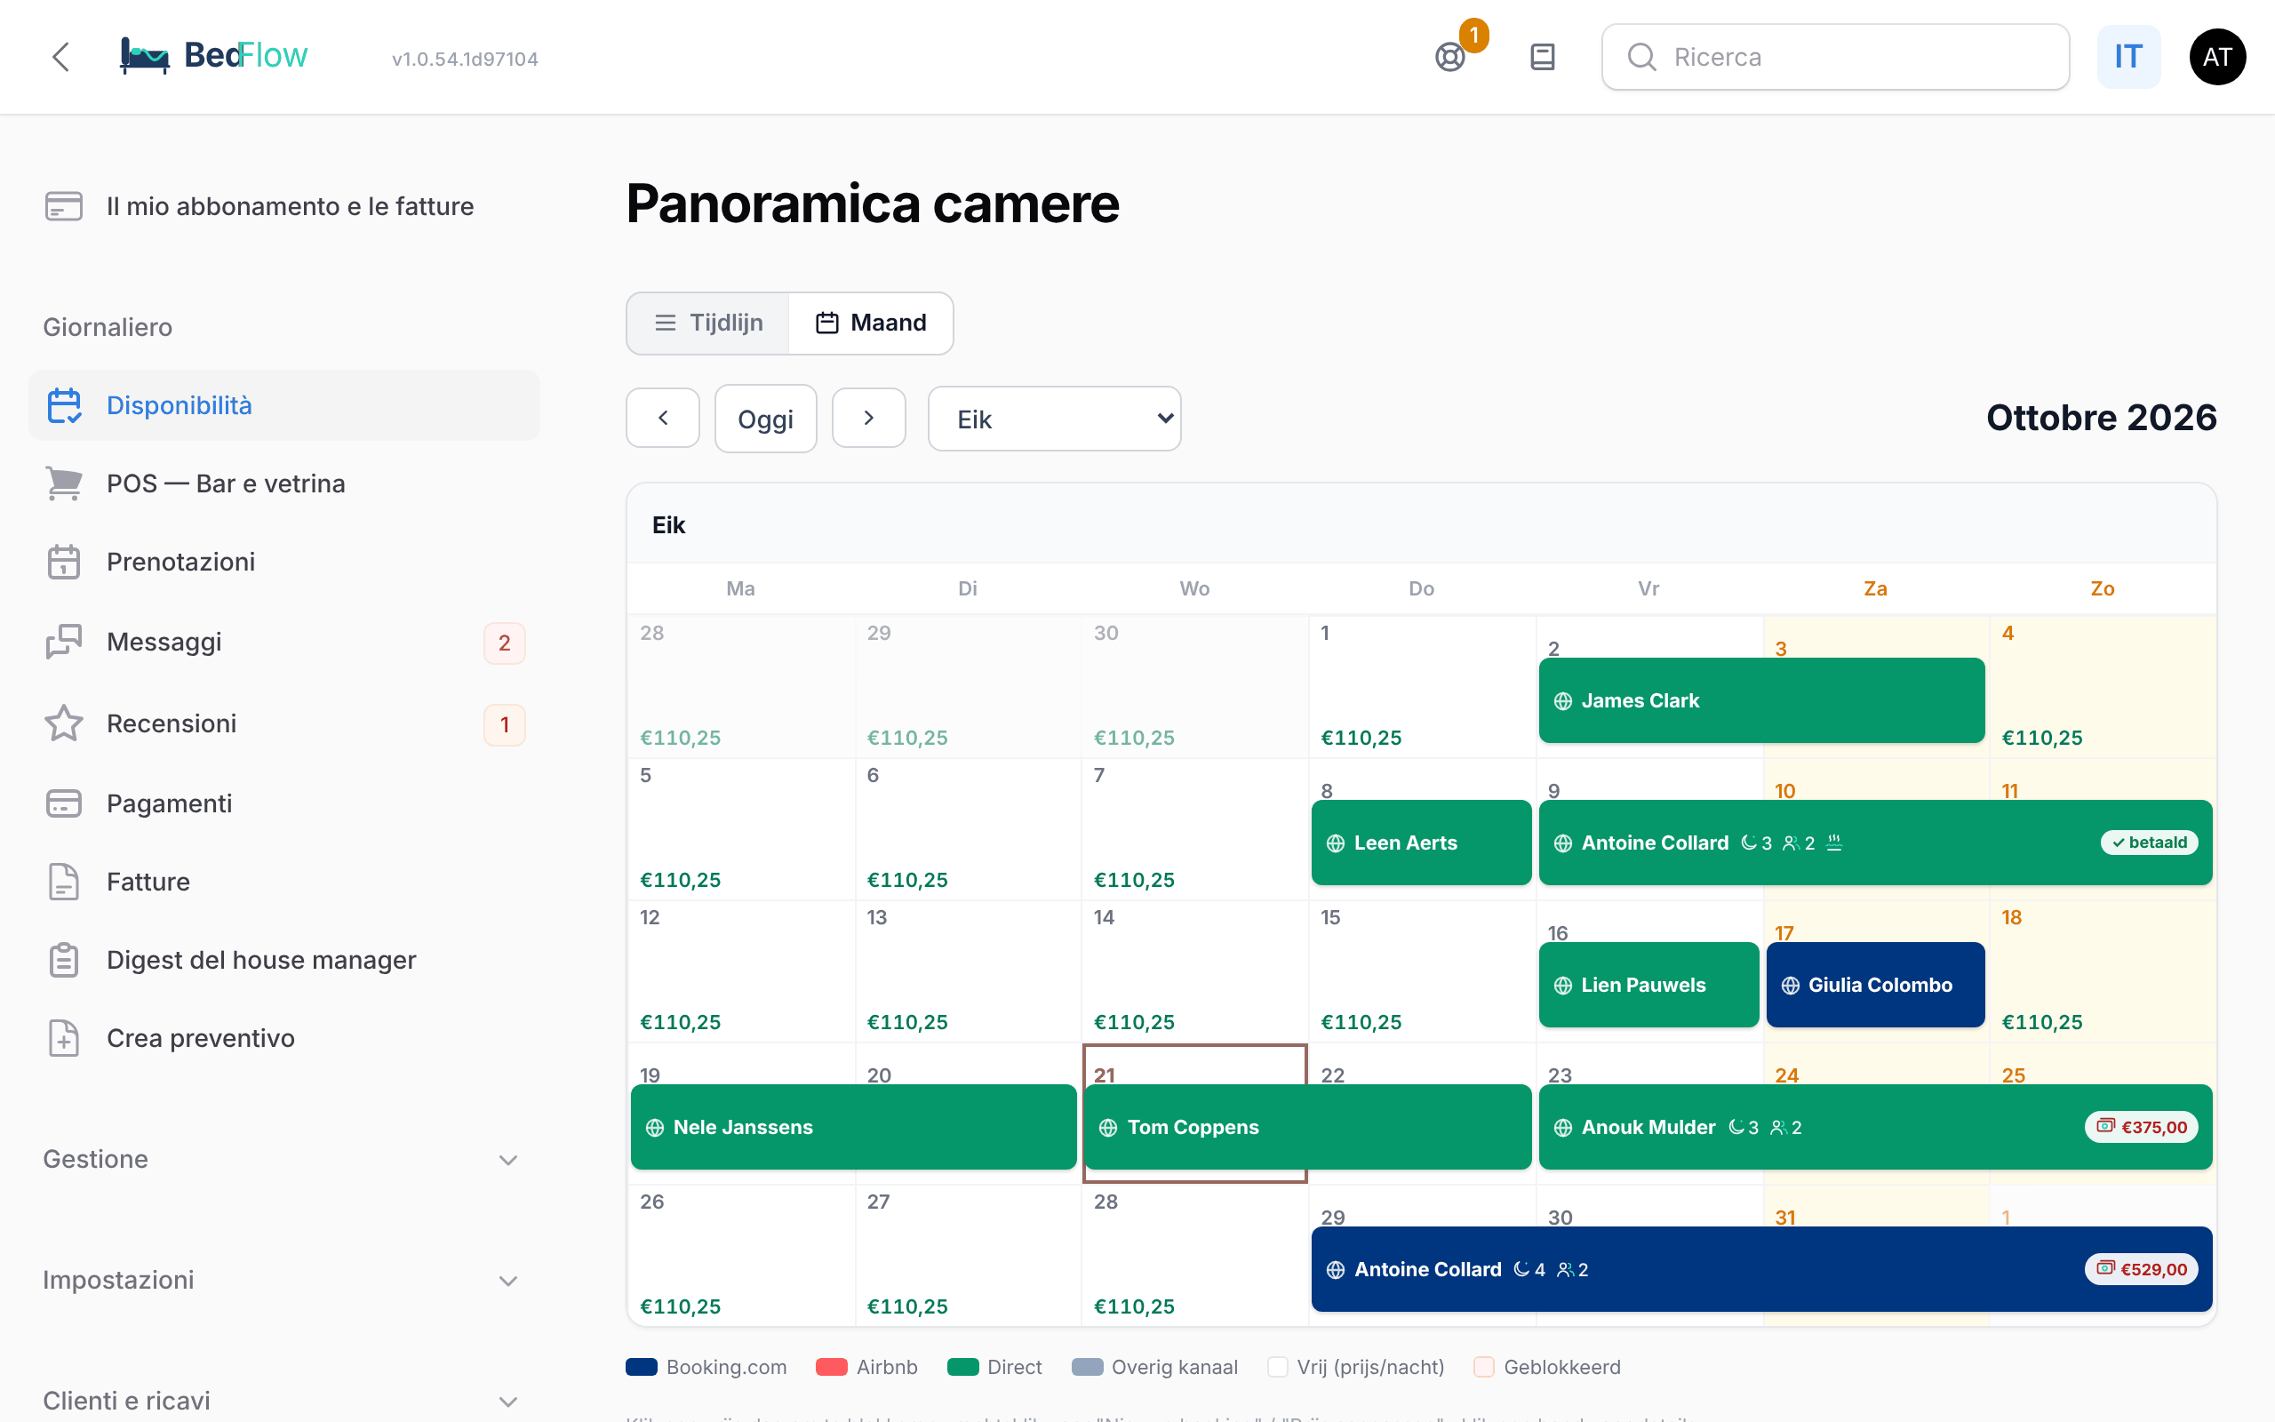Open Giulia Colombo booking bar
This screenshot has height=1422, width=2275.
pyautogui.click(x=1875, y=985)
